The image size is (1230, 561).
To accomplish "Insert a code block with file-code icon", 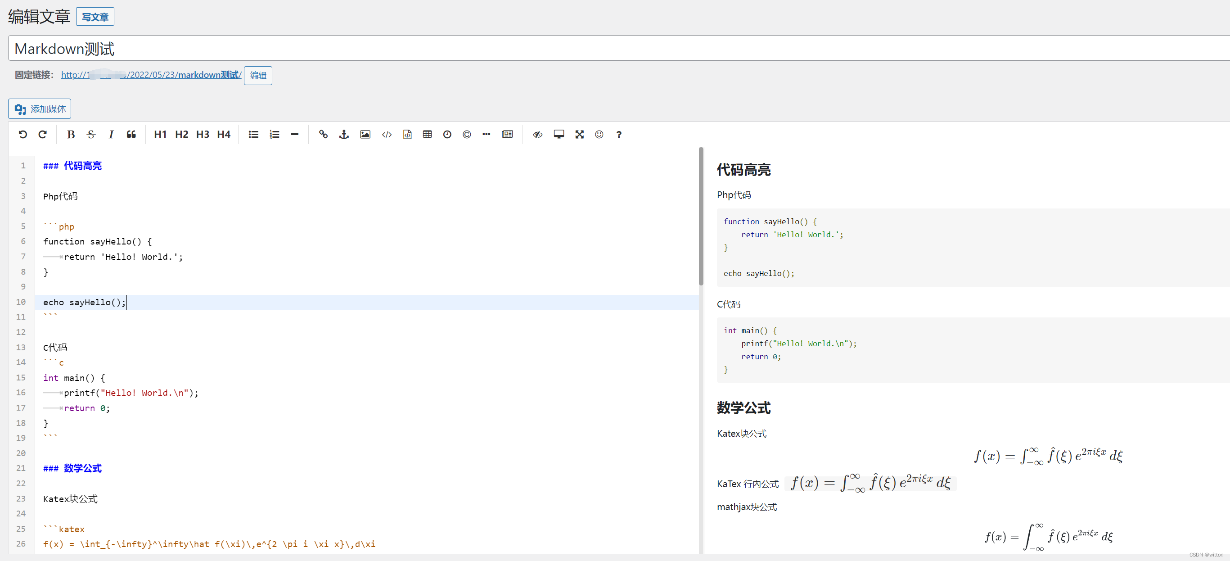I will pyautogui.click(x=407, y=135).
